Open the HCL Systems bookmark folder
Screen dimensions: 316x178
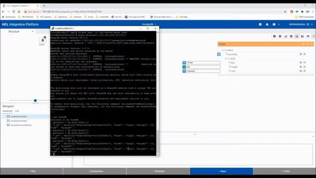point(44,17)
